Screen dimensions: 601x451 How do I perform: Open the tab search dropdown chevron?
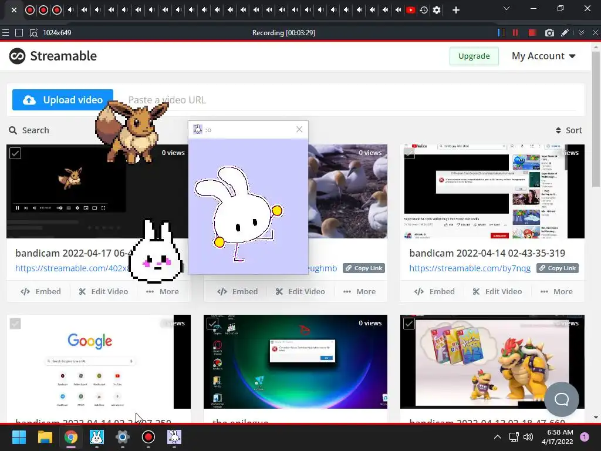pyautogui.click(x=507, y=8)
